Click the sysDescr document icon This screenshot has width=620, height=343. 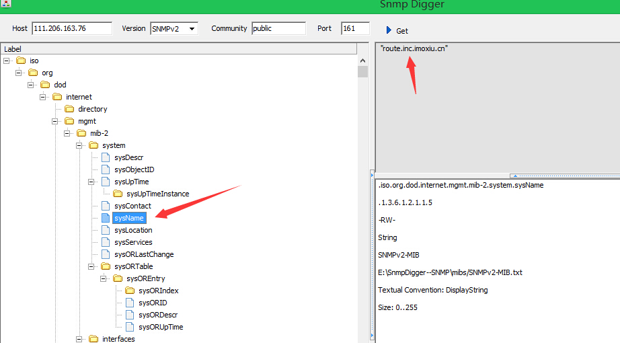106,157
